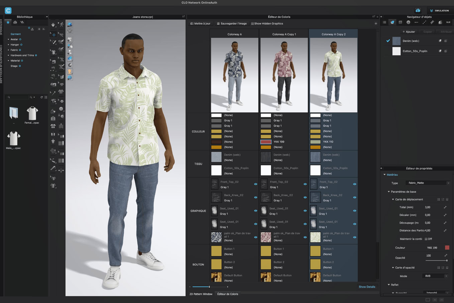
Task: Click the add colorway plus icon
Action: [376, 24]
